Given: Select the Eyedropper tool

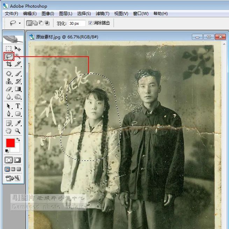Looking at the screenshot, I should [x=18, y=123].
